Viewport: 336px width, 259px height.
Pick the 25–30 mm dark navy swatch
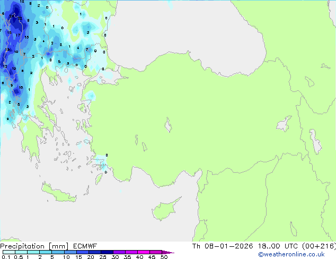[107, 252]
